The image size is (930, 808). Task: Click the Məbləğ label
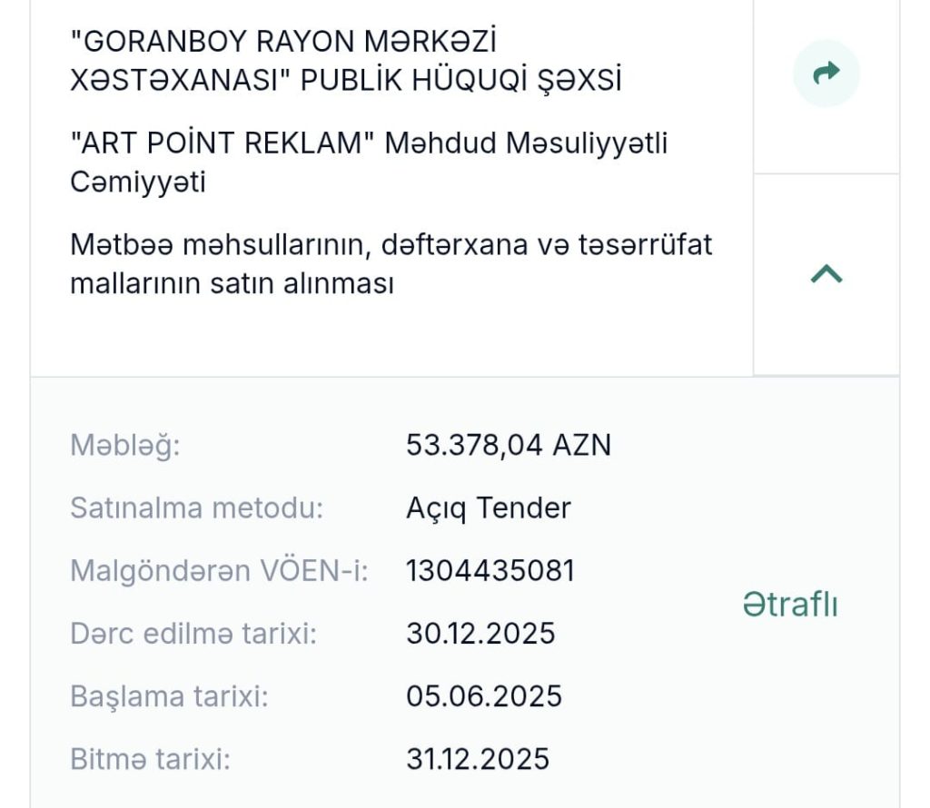125,446
